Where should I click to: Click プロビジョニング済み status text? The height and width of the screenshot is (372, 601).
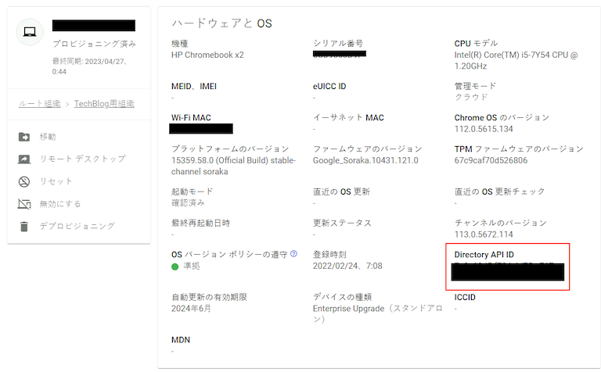click(x=94, y=44)
